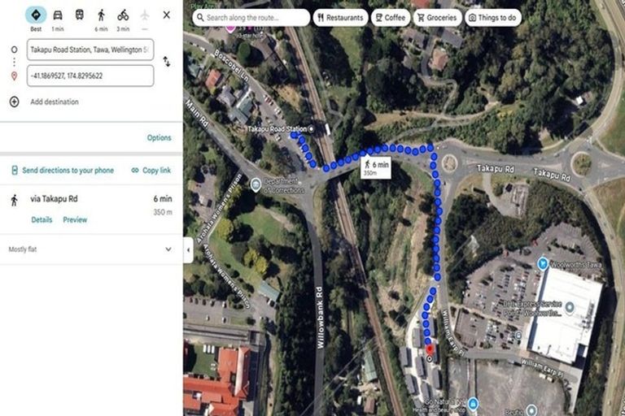Click Send directions to your phone
This screenshot has width=625, height=416.
(63, 171)
